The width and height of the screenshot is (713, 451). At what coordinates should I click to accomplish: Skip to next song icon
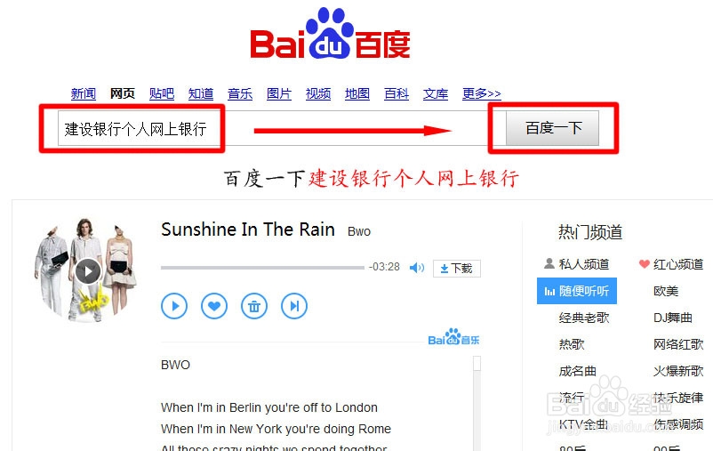point(294,306)
